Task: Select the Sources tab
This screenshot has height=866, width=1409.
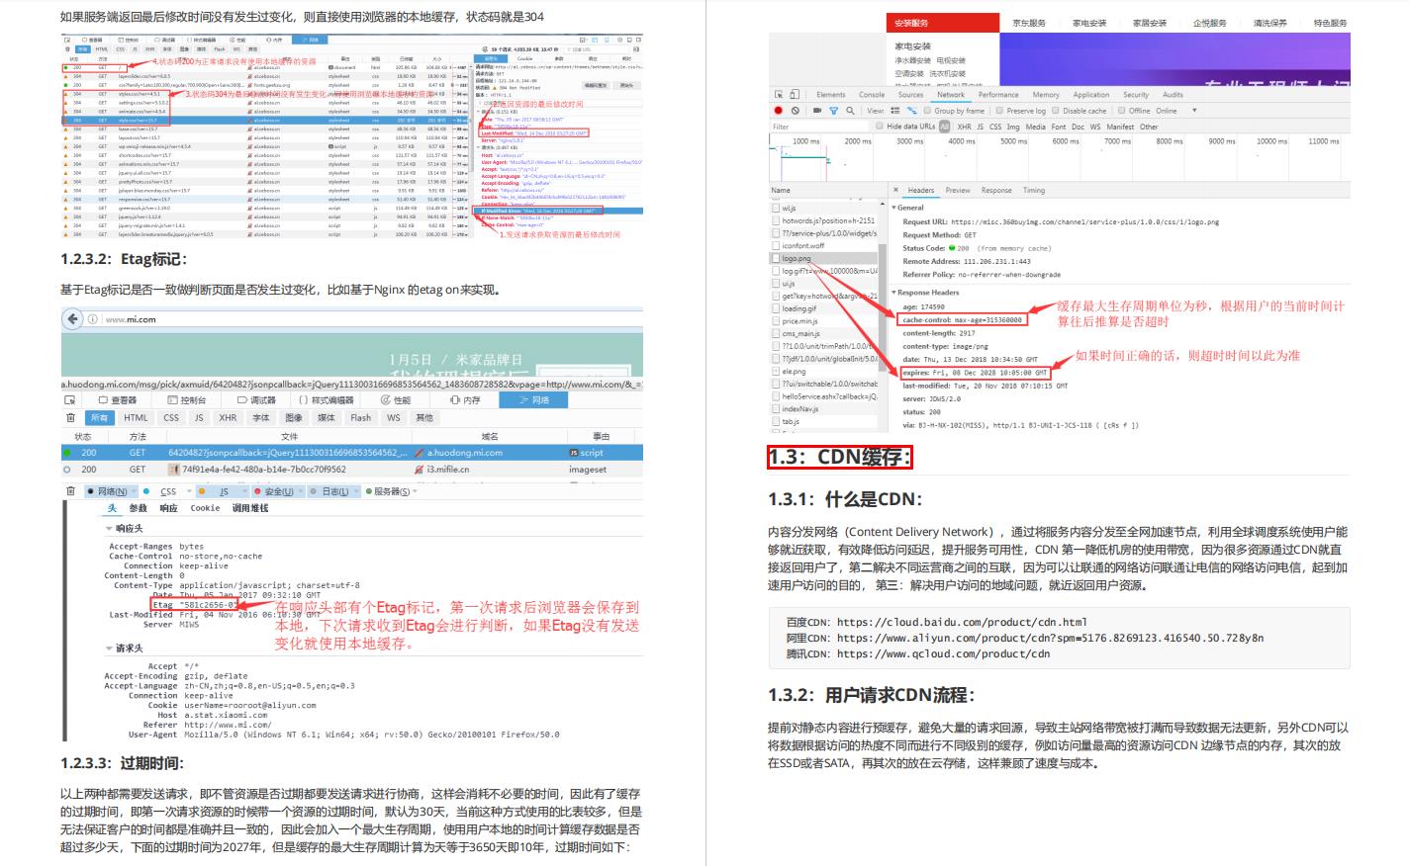Action: point(910,95)
